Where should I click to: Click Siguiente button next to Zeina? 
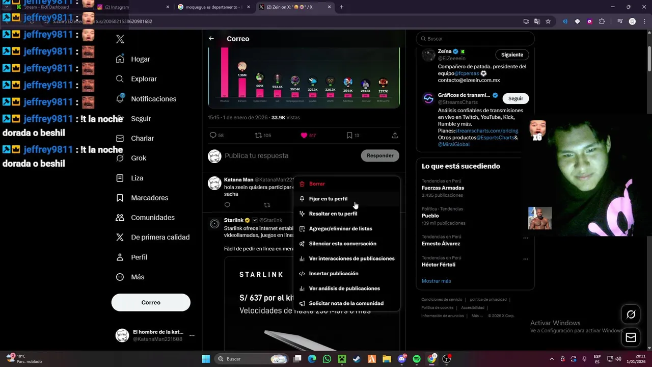(x=512, y=55)
